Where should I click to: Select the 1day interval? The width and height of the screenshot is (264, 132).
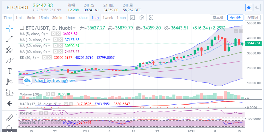pos(95,18)
